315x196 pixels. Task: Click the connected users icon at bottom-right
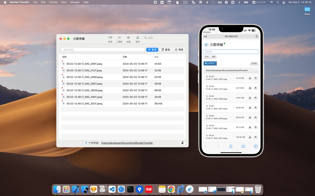(182, 143)
